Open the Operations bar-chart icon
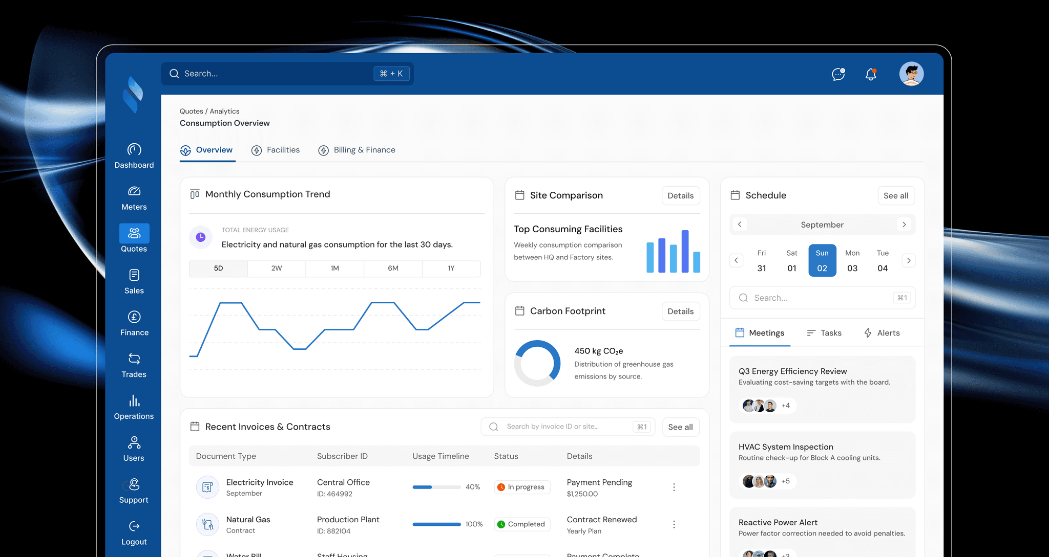Image resolution: width=1049 pixels, height=557 pixels. [x=134, y=401]
